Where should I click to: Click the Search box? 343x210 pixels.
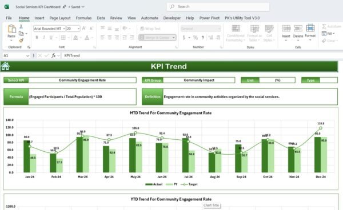point(218,6)
